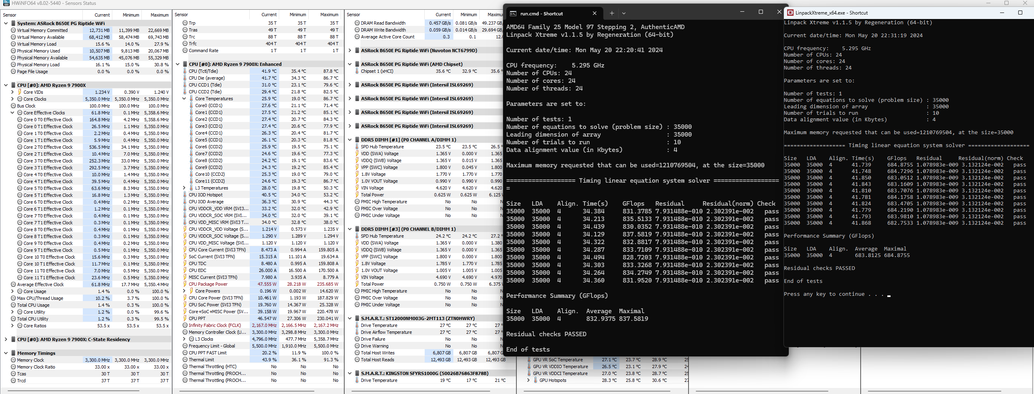Image resolution: width=1034 pixels, height=394 pixels.
Task: Select the CPU Die (average) sensor row
Action: [259, 78]
